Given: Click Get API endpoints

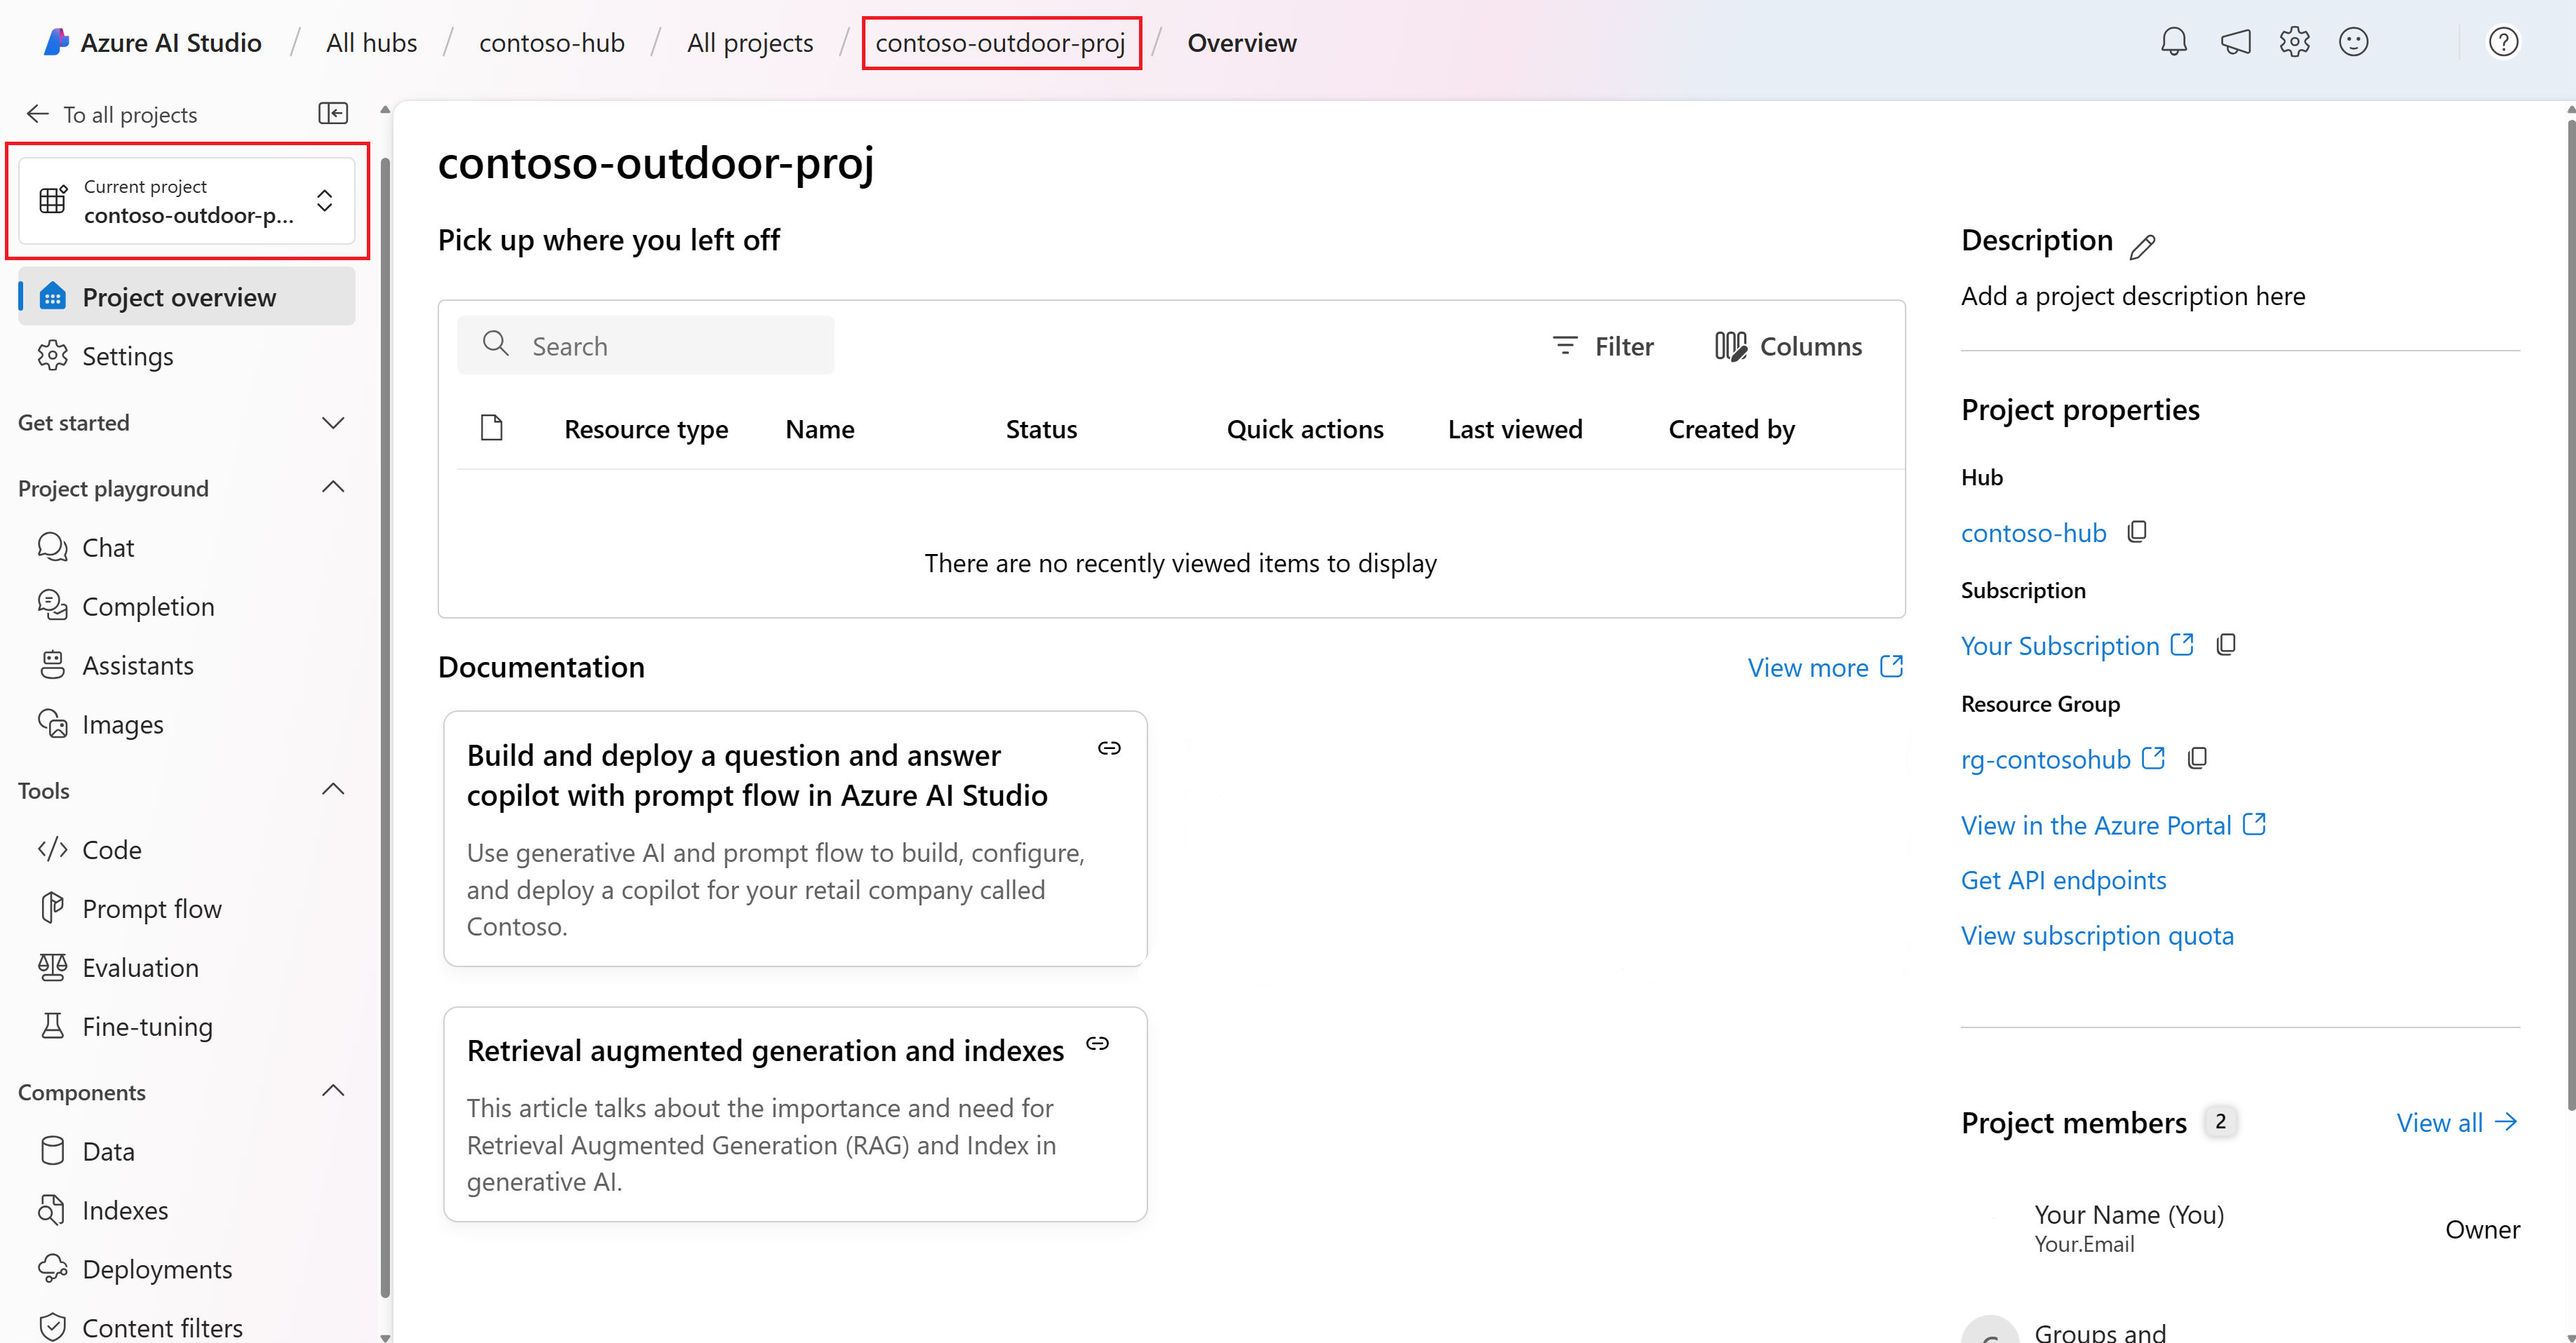Looking at the screenshot, I should coord(2063,880).
